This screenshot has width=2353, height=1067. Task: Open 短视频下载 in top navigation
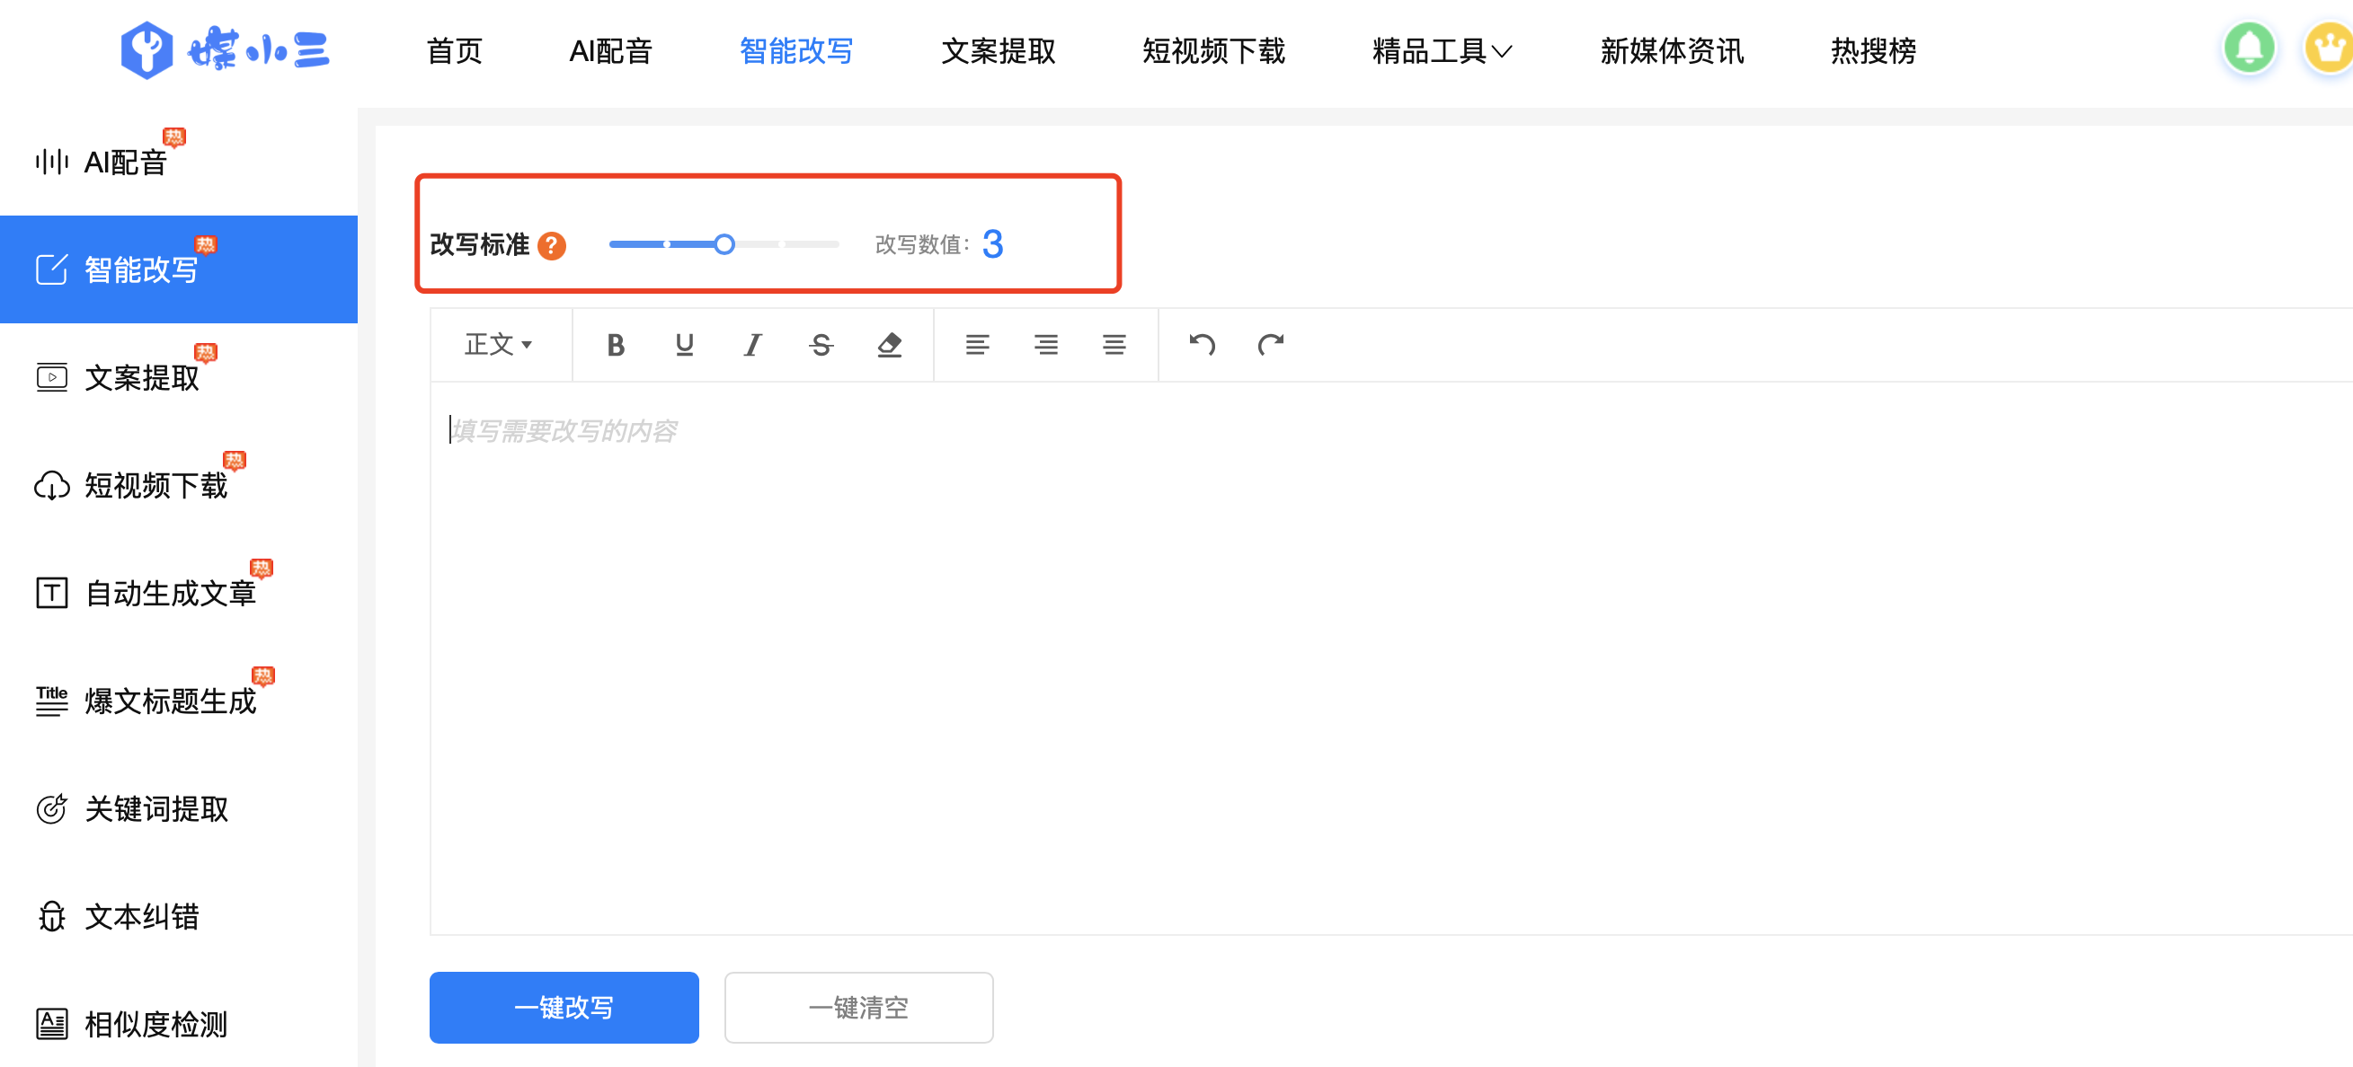pyautogui.click(x=1213, y=50)
